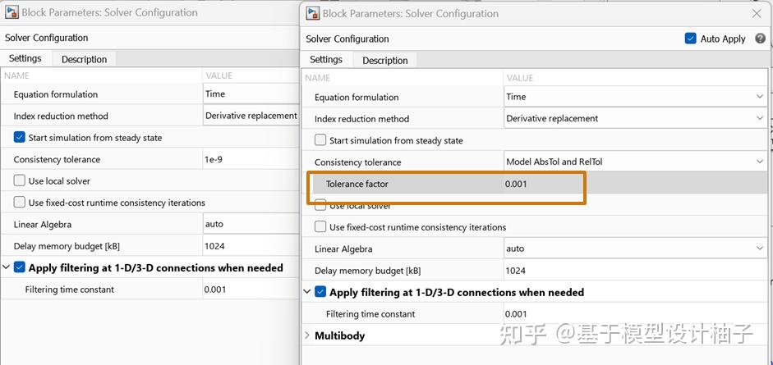Check Use local solver in left window
The width and height of the screenshot is (773, 365).
tap(19, 181)
